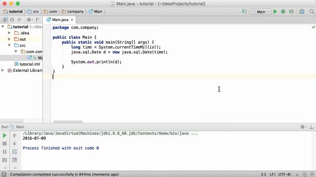Select the tutorial.iml file

(27, 64)
